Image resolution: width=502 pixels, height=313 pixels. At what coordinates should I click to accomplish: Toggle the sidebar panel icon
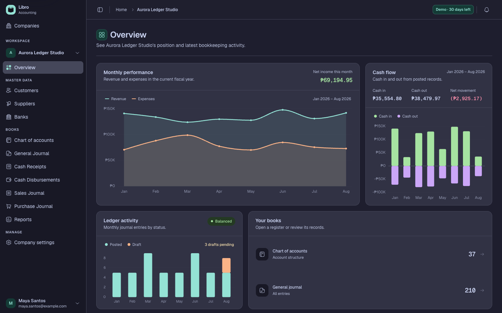(100, 10)
